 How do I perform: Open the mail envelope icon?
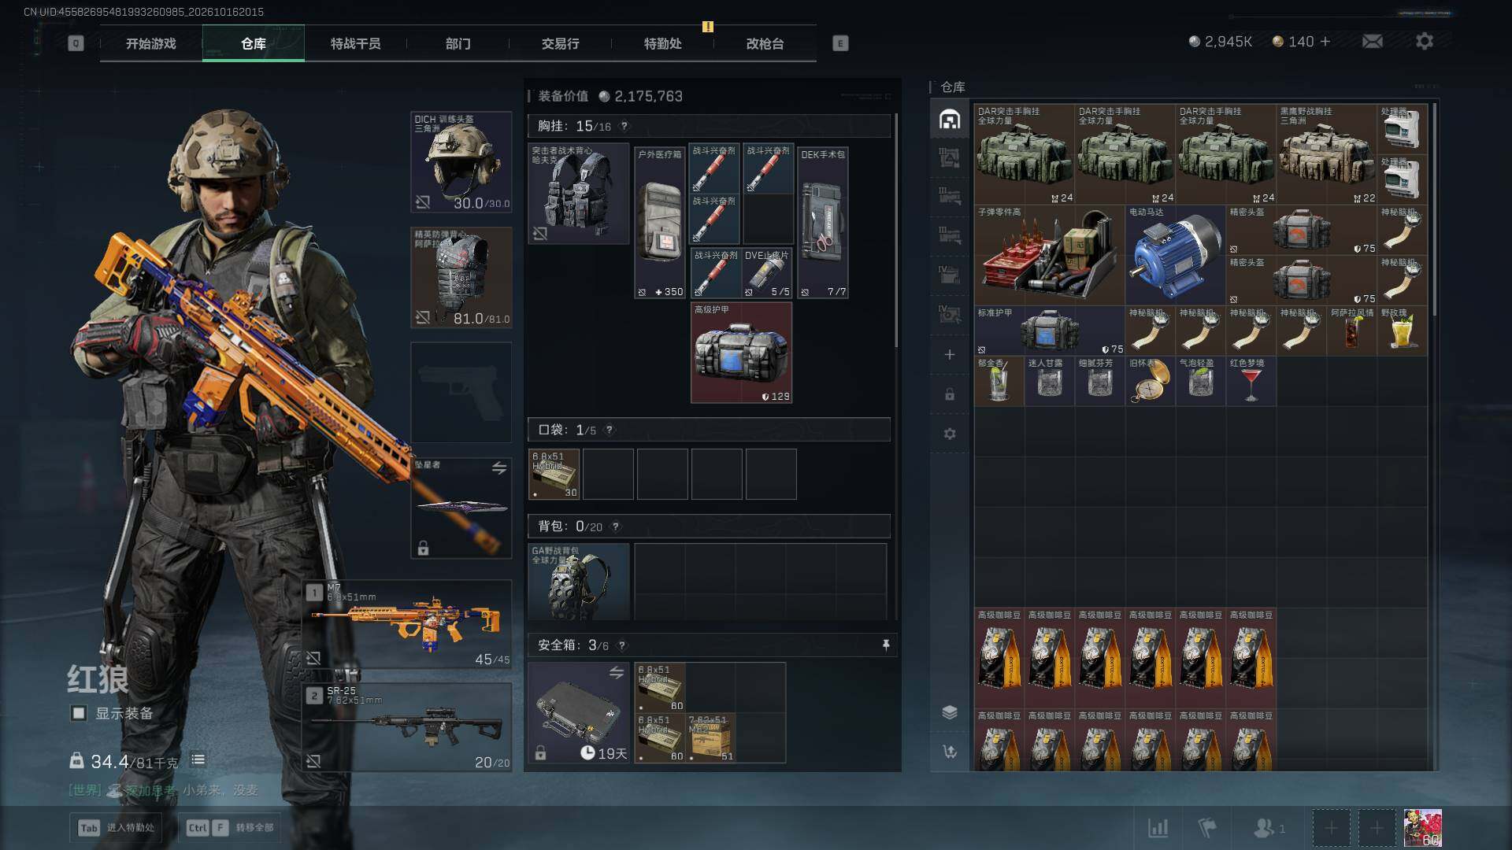pyautogui.click(x=1372, y=41)
